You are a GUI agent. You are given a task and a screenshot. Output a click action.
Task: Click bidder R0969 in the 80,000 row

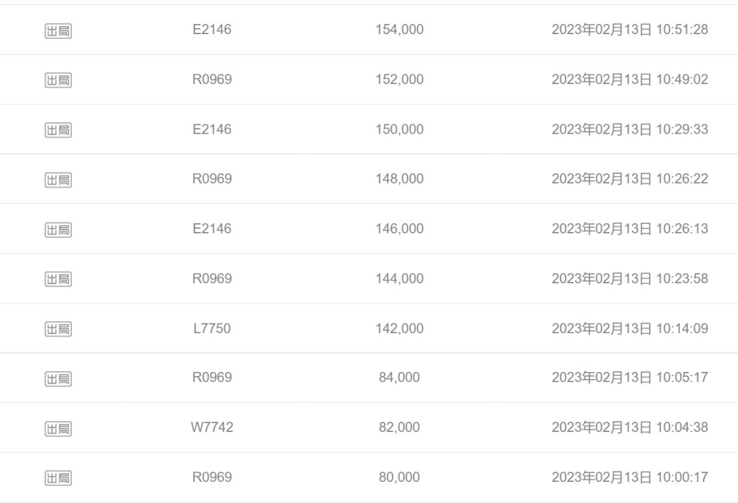click(x=212, y=477)
